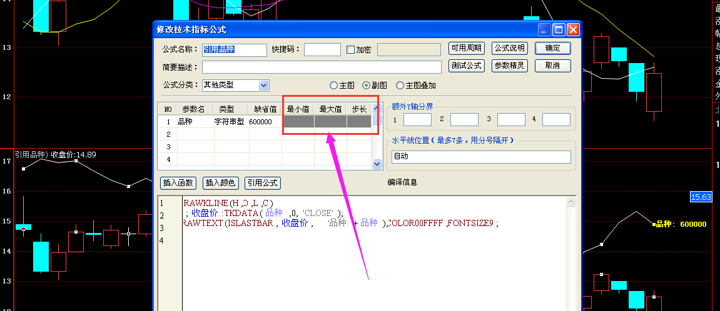
Task: Click the parameter table scroll-down arrow
Action: pos(377,164)
